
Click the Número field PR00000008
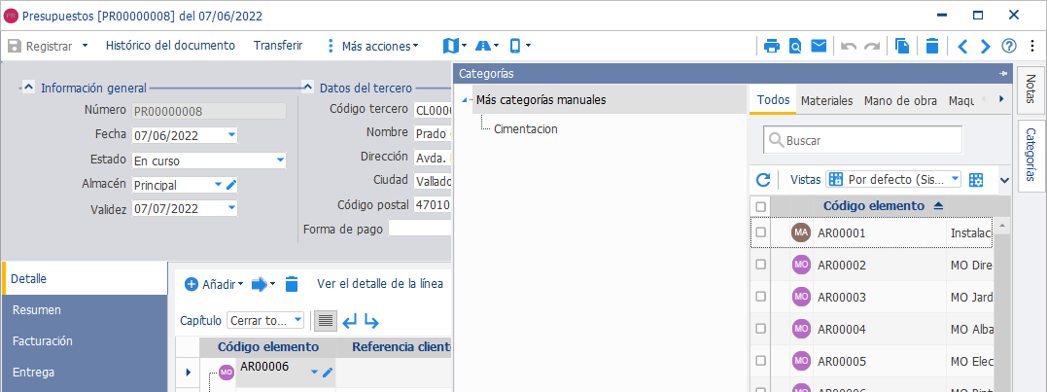[209, 111]
